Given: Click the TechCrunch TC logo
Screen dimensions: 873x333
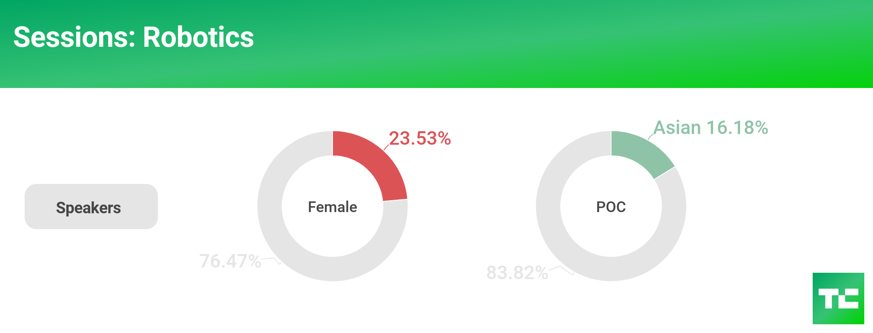Looking at the screenshot, I should coord(838,298).
